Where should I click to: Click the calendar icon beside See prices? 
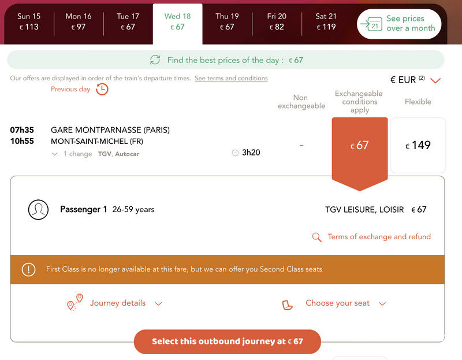pos(371,24)
